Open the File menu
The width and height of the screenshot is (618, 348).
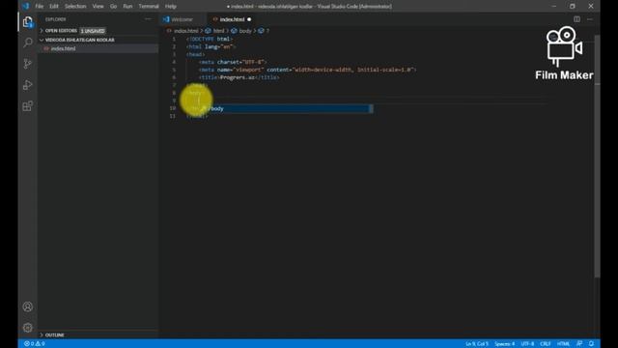pyautogui.click(x=39, y=7)
